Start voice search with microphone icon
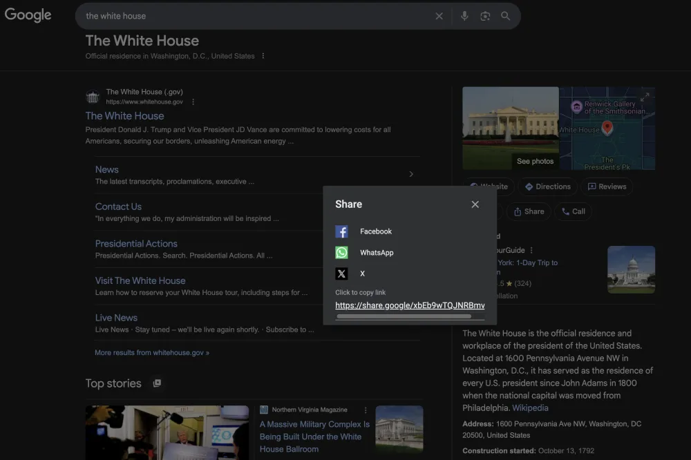The width and height of the screenshot is (691, 460). click(464, 17)
